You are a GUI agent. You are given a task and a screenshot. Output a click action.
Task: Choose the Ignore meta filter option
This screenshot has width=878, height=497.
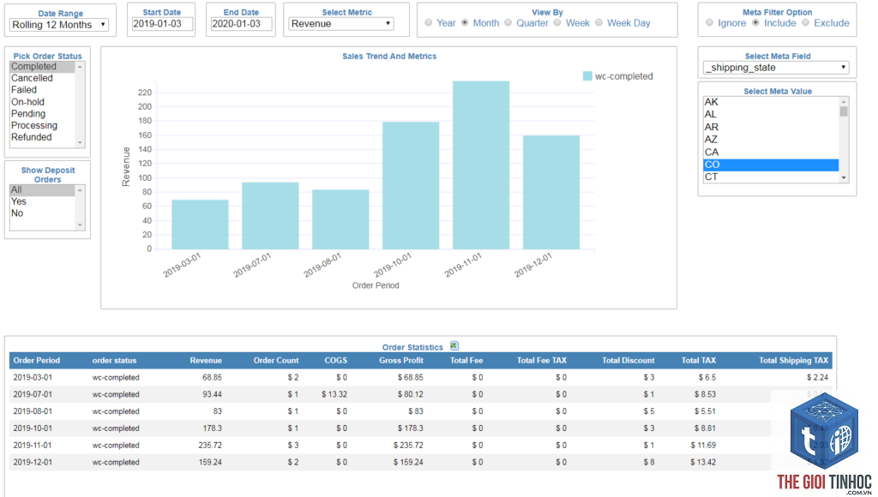tap(709, 23)
